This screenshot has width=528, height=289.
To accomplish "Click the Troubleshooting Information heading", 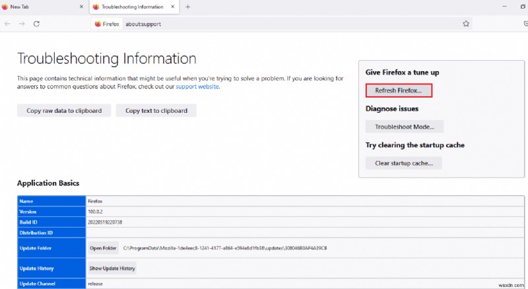I will click(x=107, y=59).
